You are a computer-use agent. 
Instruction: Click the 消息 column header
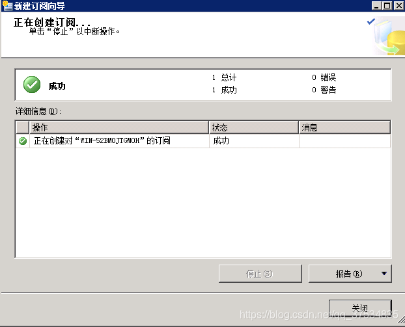[x=344, y=127]
